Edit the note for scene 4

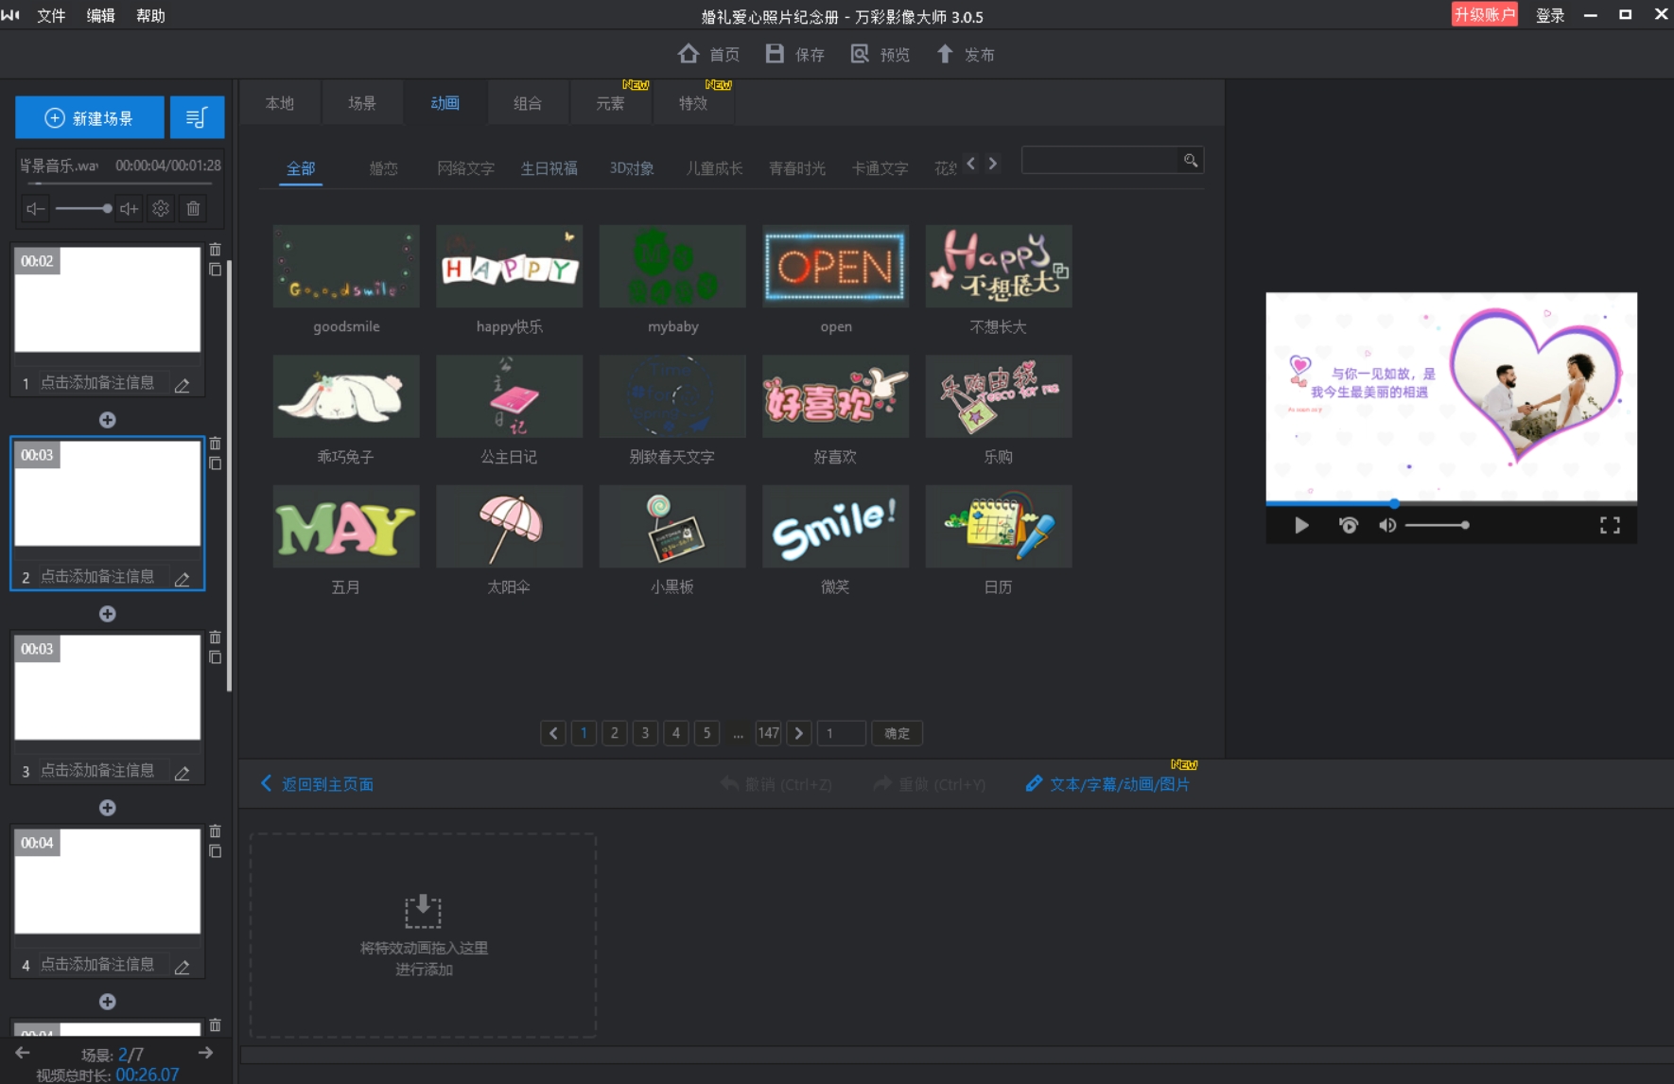point(183,966)
